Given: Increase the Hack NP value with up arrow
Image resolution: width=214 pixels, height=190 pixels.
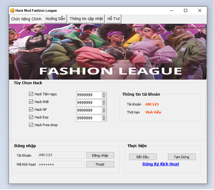Looking at the screenshot, I should click(104, 109).
